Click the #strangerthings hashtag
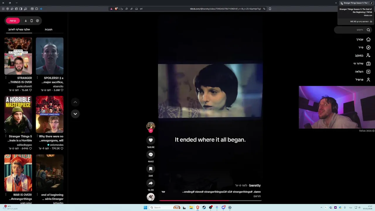 (x=243, y=192)
